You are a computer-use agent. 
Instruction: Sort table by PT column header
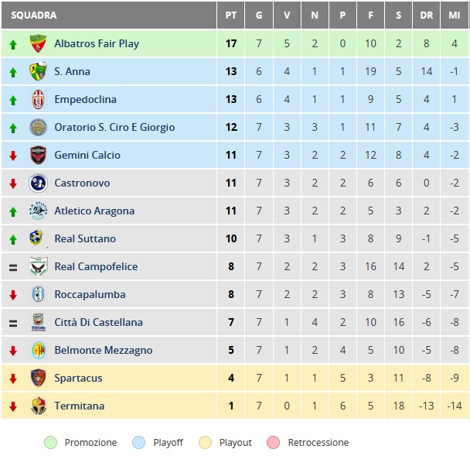click(231, 15)
